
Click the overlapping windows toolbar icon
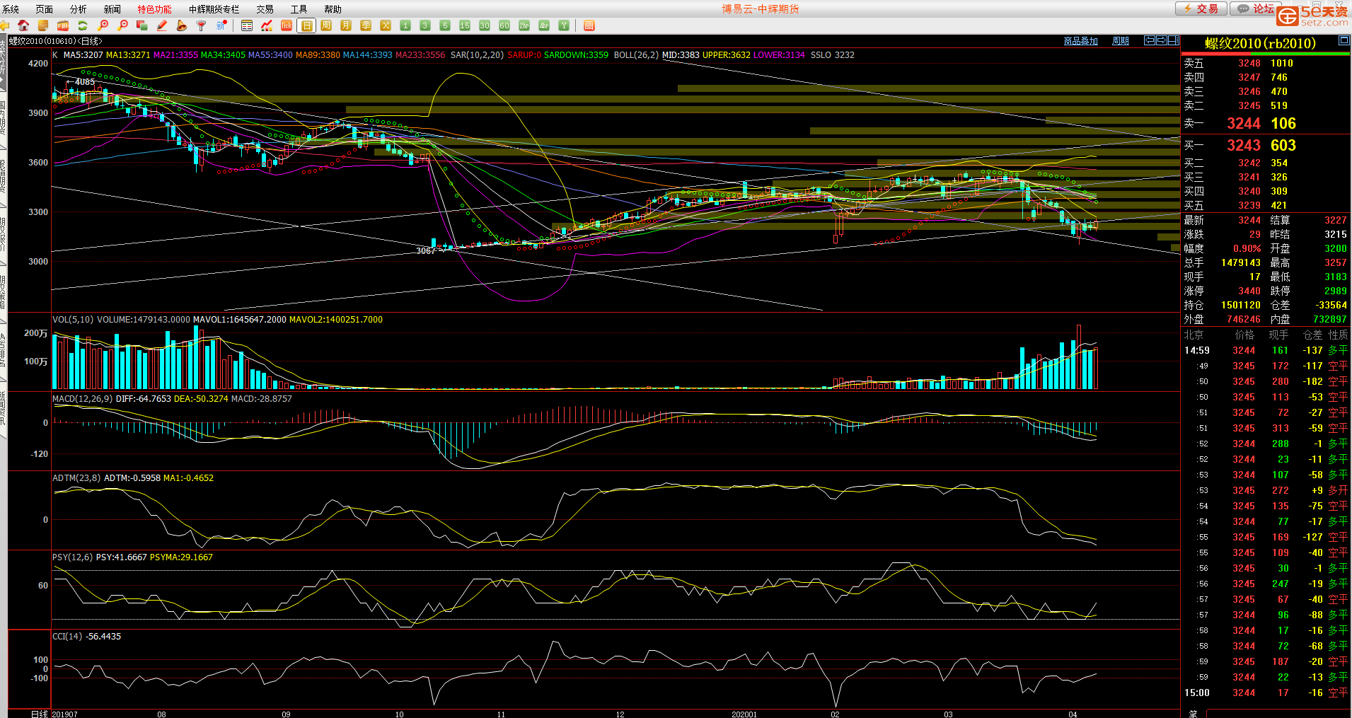coord(142,25)
